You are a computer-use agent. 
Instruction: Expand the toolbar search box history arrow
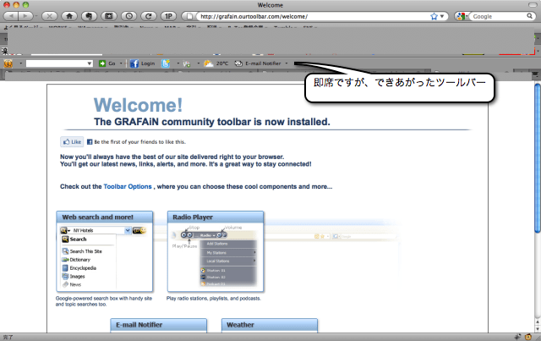(x=90, y=63)
